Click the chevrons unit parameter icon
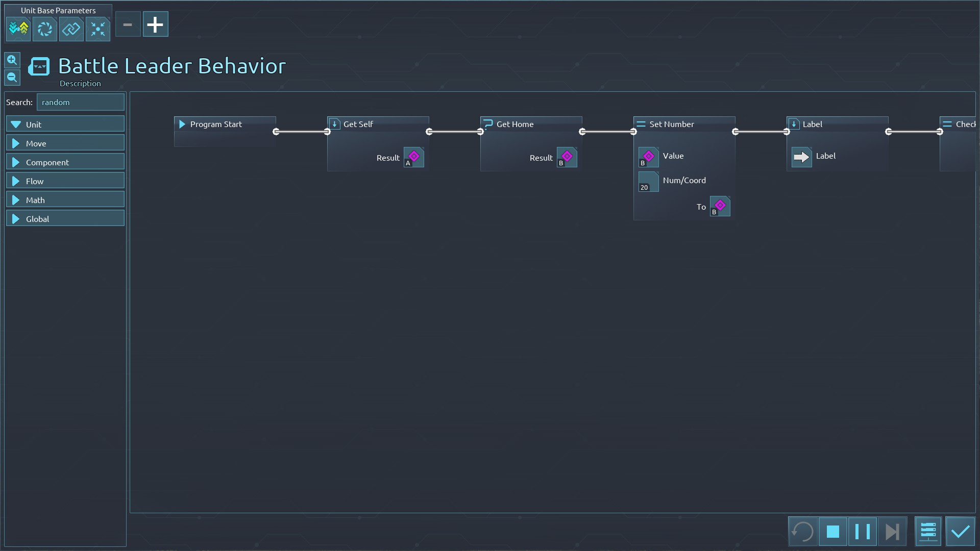 [x=18, y=29]
